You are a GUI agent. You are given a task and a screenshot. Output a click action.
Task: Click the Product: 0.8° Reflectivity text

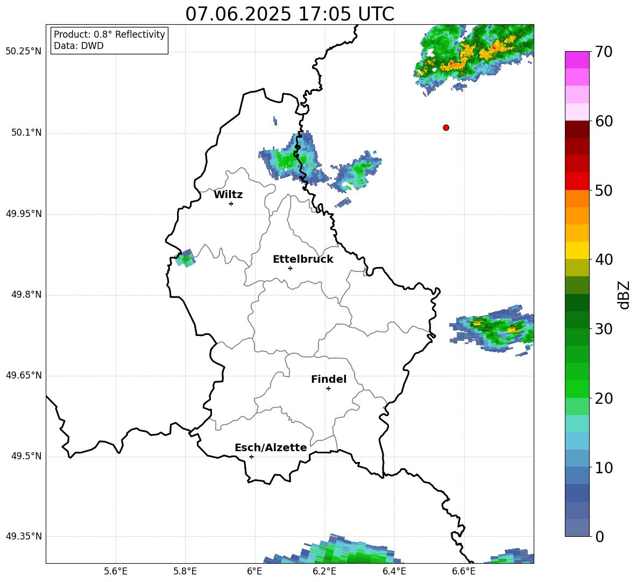pos(109,34)
